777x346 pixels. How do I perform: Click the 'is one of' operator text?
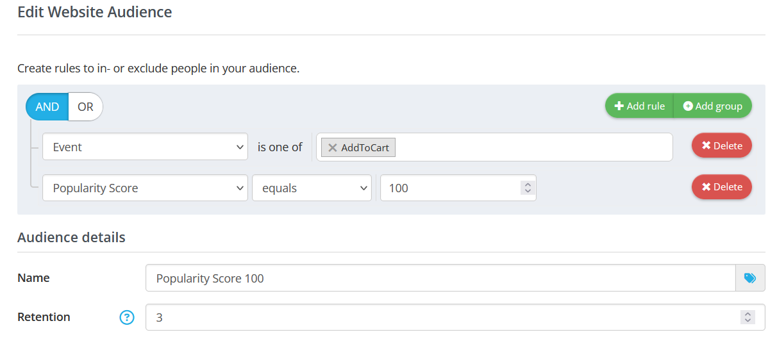click(280, 147)
